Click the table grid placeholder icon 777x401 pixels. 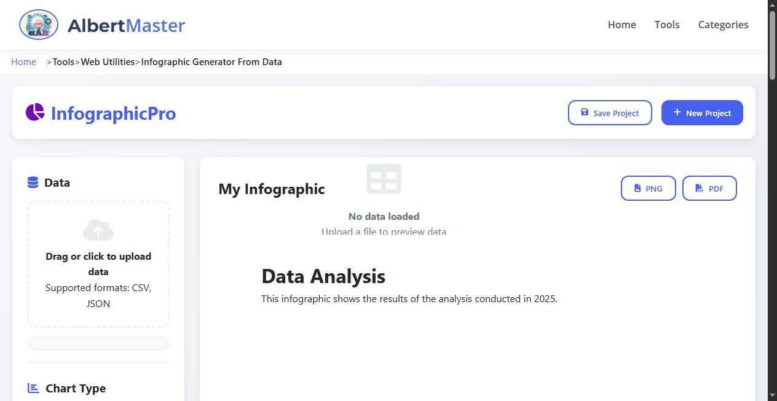[x=384, y=179]
